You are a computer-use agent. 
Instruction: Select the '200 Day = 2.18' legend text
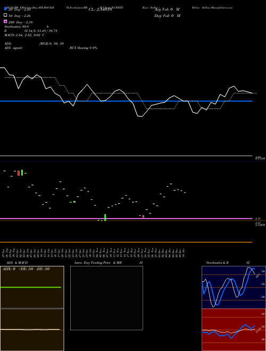pyautogui.click(x=20, y=22)
